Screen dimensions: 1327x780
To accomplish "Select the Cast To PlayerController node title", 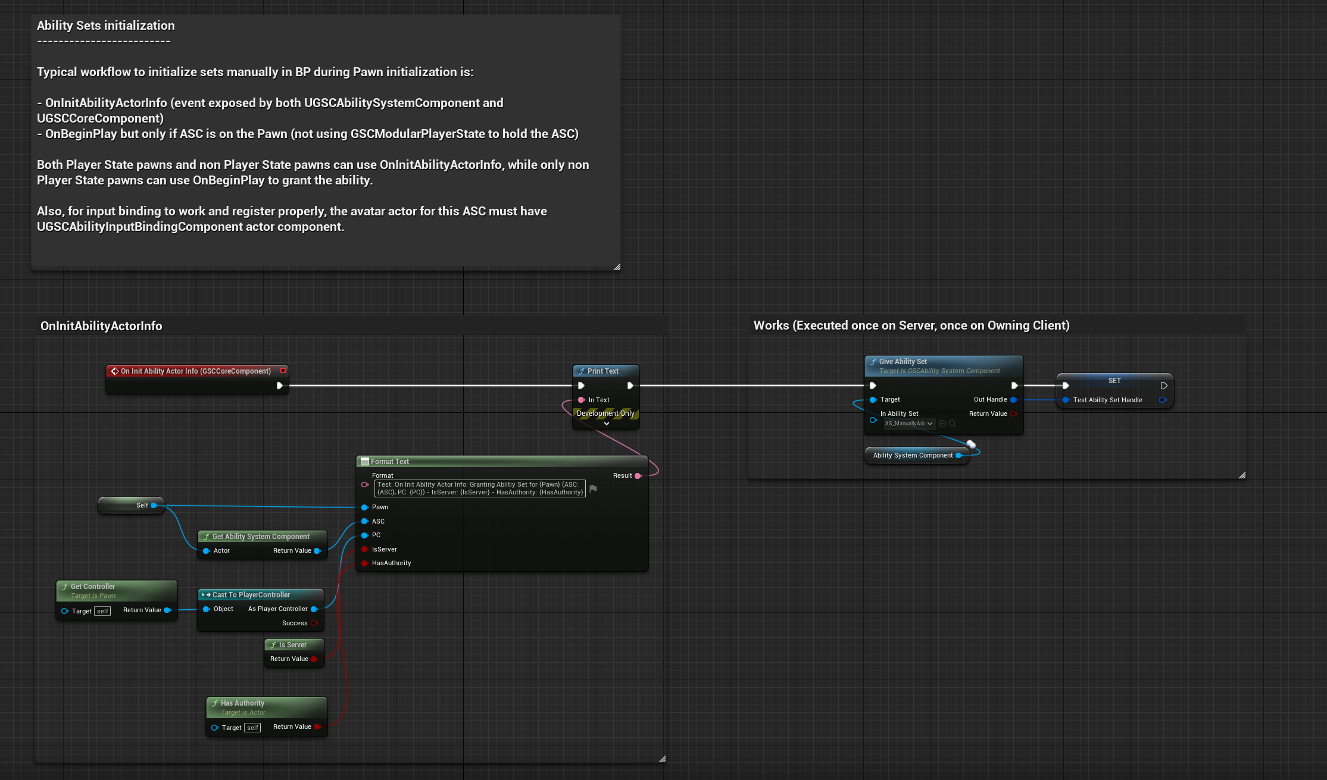I will (251, 595).
